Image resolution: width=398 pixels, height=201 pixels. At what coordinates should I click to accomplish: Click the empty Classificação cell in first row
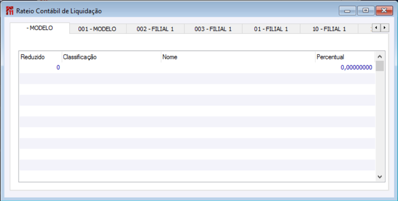click(111, 67)
